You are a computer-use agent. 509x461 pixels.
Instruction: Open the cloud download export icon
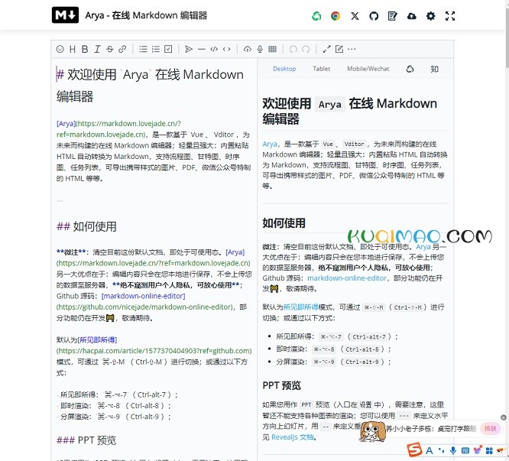tap(412, 16)
